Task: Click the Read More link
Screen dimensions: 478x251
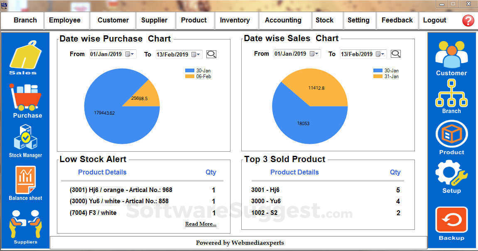Action: tap(201, 224)
